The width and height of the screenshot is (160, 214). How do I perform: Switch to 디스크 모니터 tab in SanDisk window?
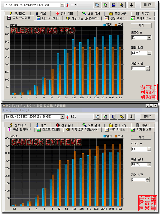click(49, 130)
